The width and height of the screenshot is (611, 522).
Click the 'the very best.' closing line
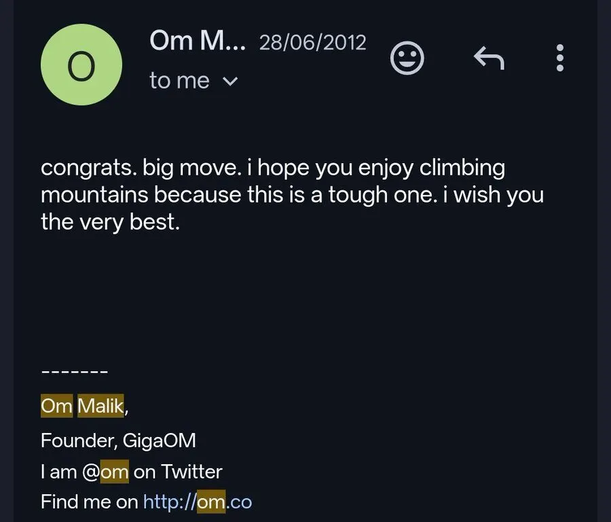(110, 222)
